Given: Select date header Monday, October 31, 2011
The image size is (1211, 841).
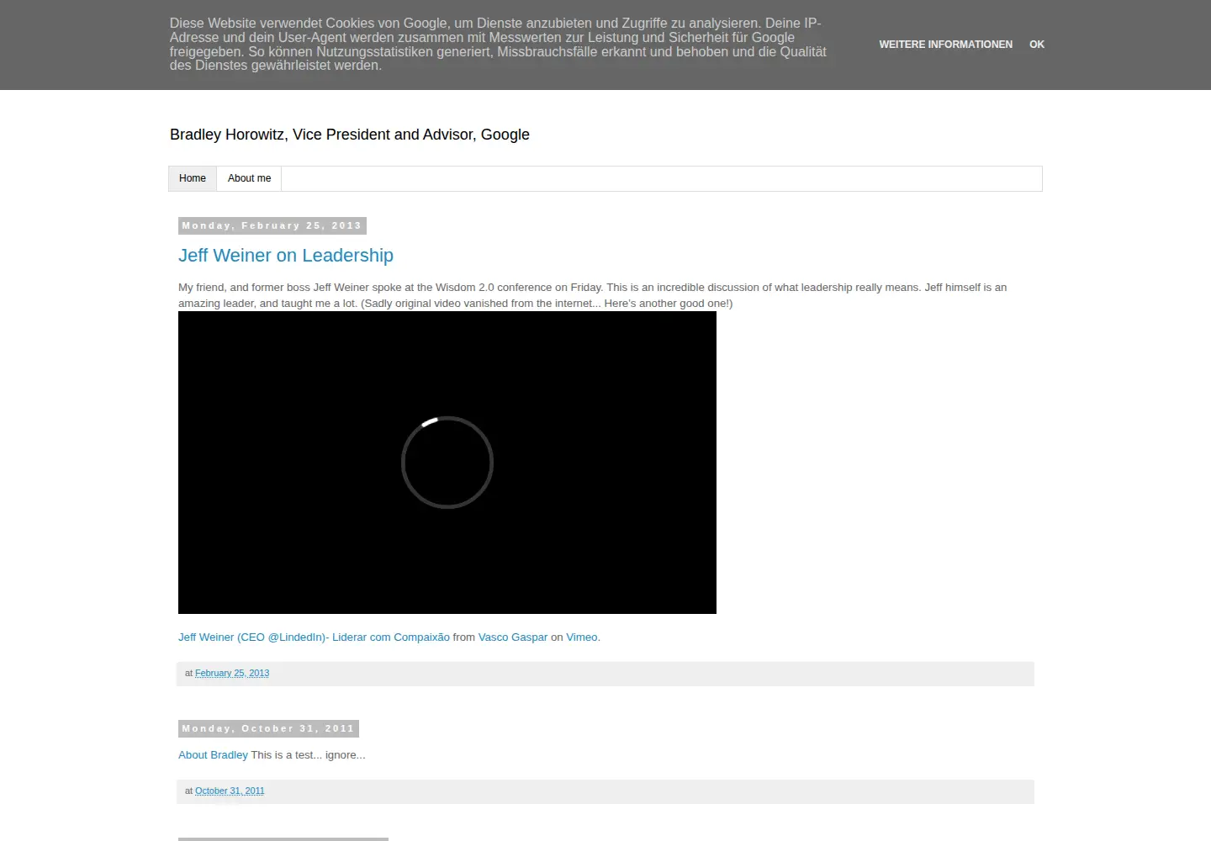Looking at the screenshot, I should click(x=269, y=728).
